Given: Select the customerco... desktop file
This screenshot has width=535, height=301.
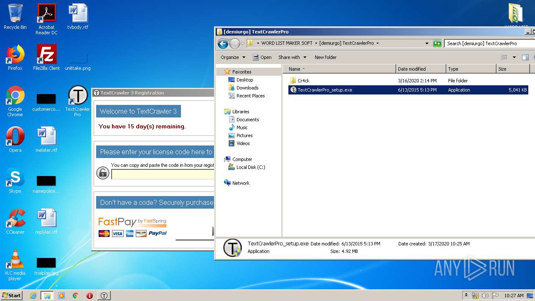Looking at the screenshot, I should (46, 103).
